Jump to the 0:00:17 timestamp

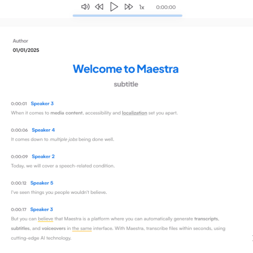pyautogui.click(x=18, y=210)
